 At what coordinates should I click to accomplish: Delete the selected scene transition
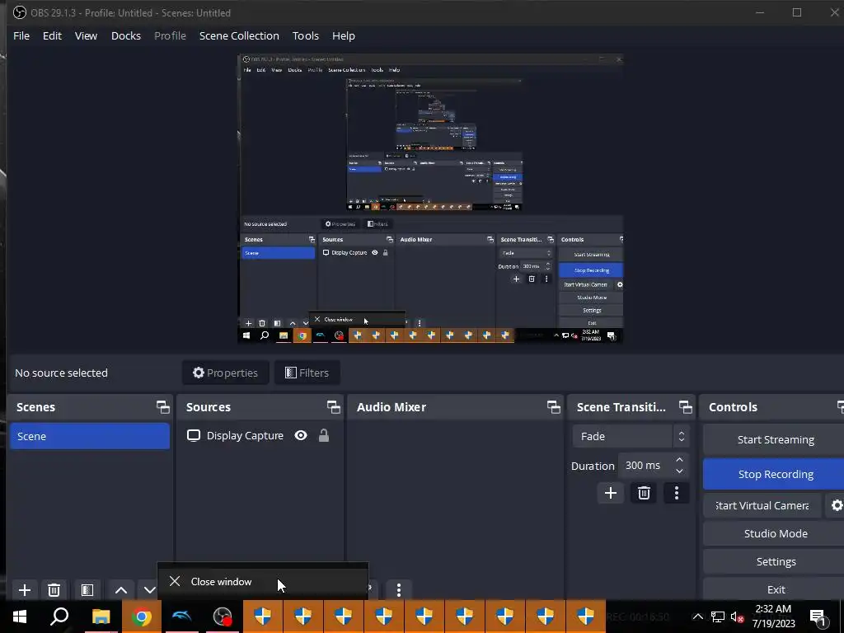pyautogui.click(x=644, y=493)
